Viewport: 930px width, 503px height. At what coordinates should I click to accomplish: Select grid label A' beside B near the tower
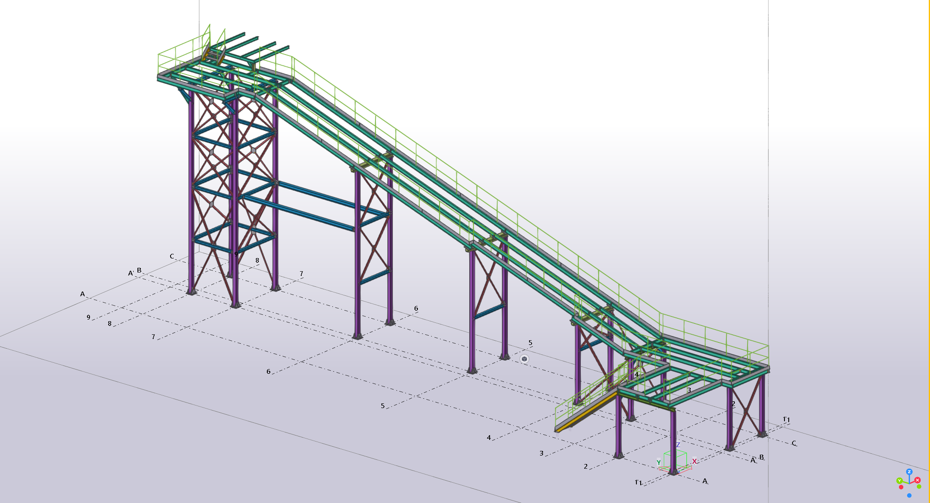coord(131,273)
